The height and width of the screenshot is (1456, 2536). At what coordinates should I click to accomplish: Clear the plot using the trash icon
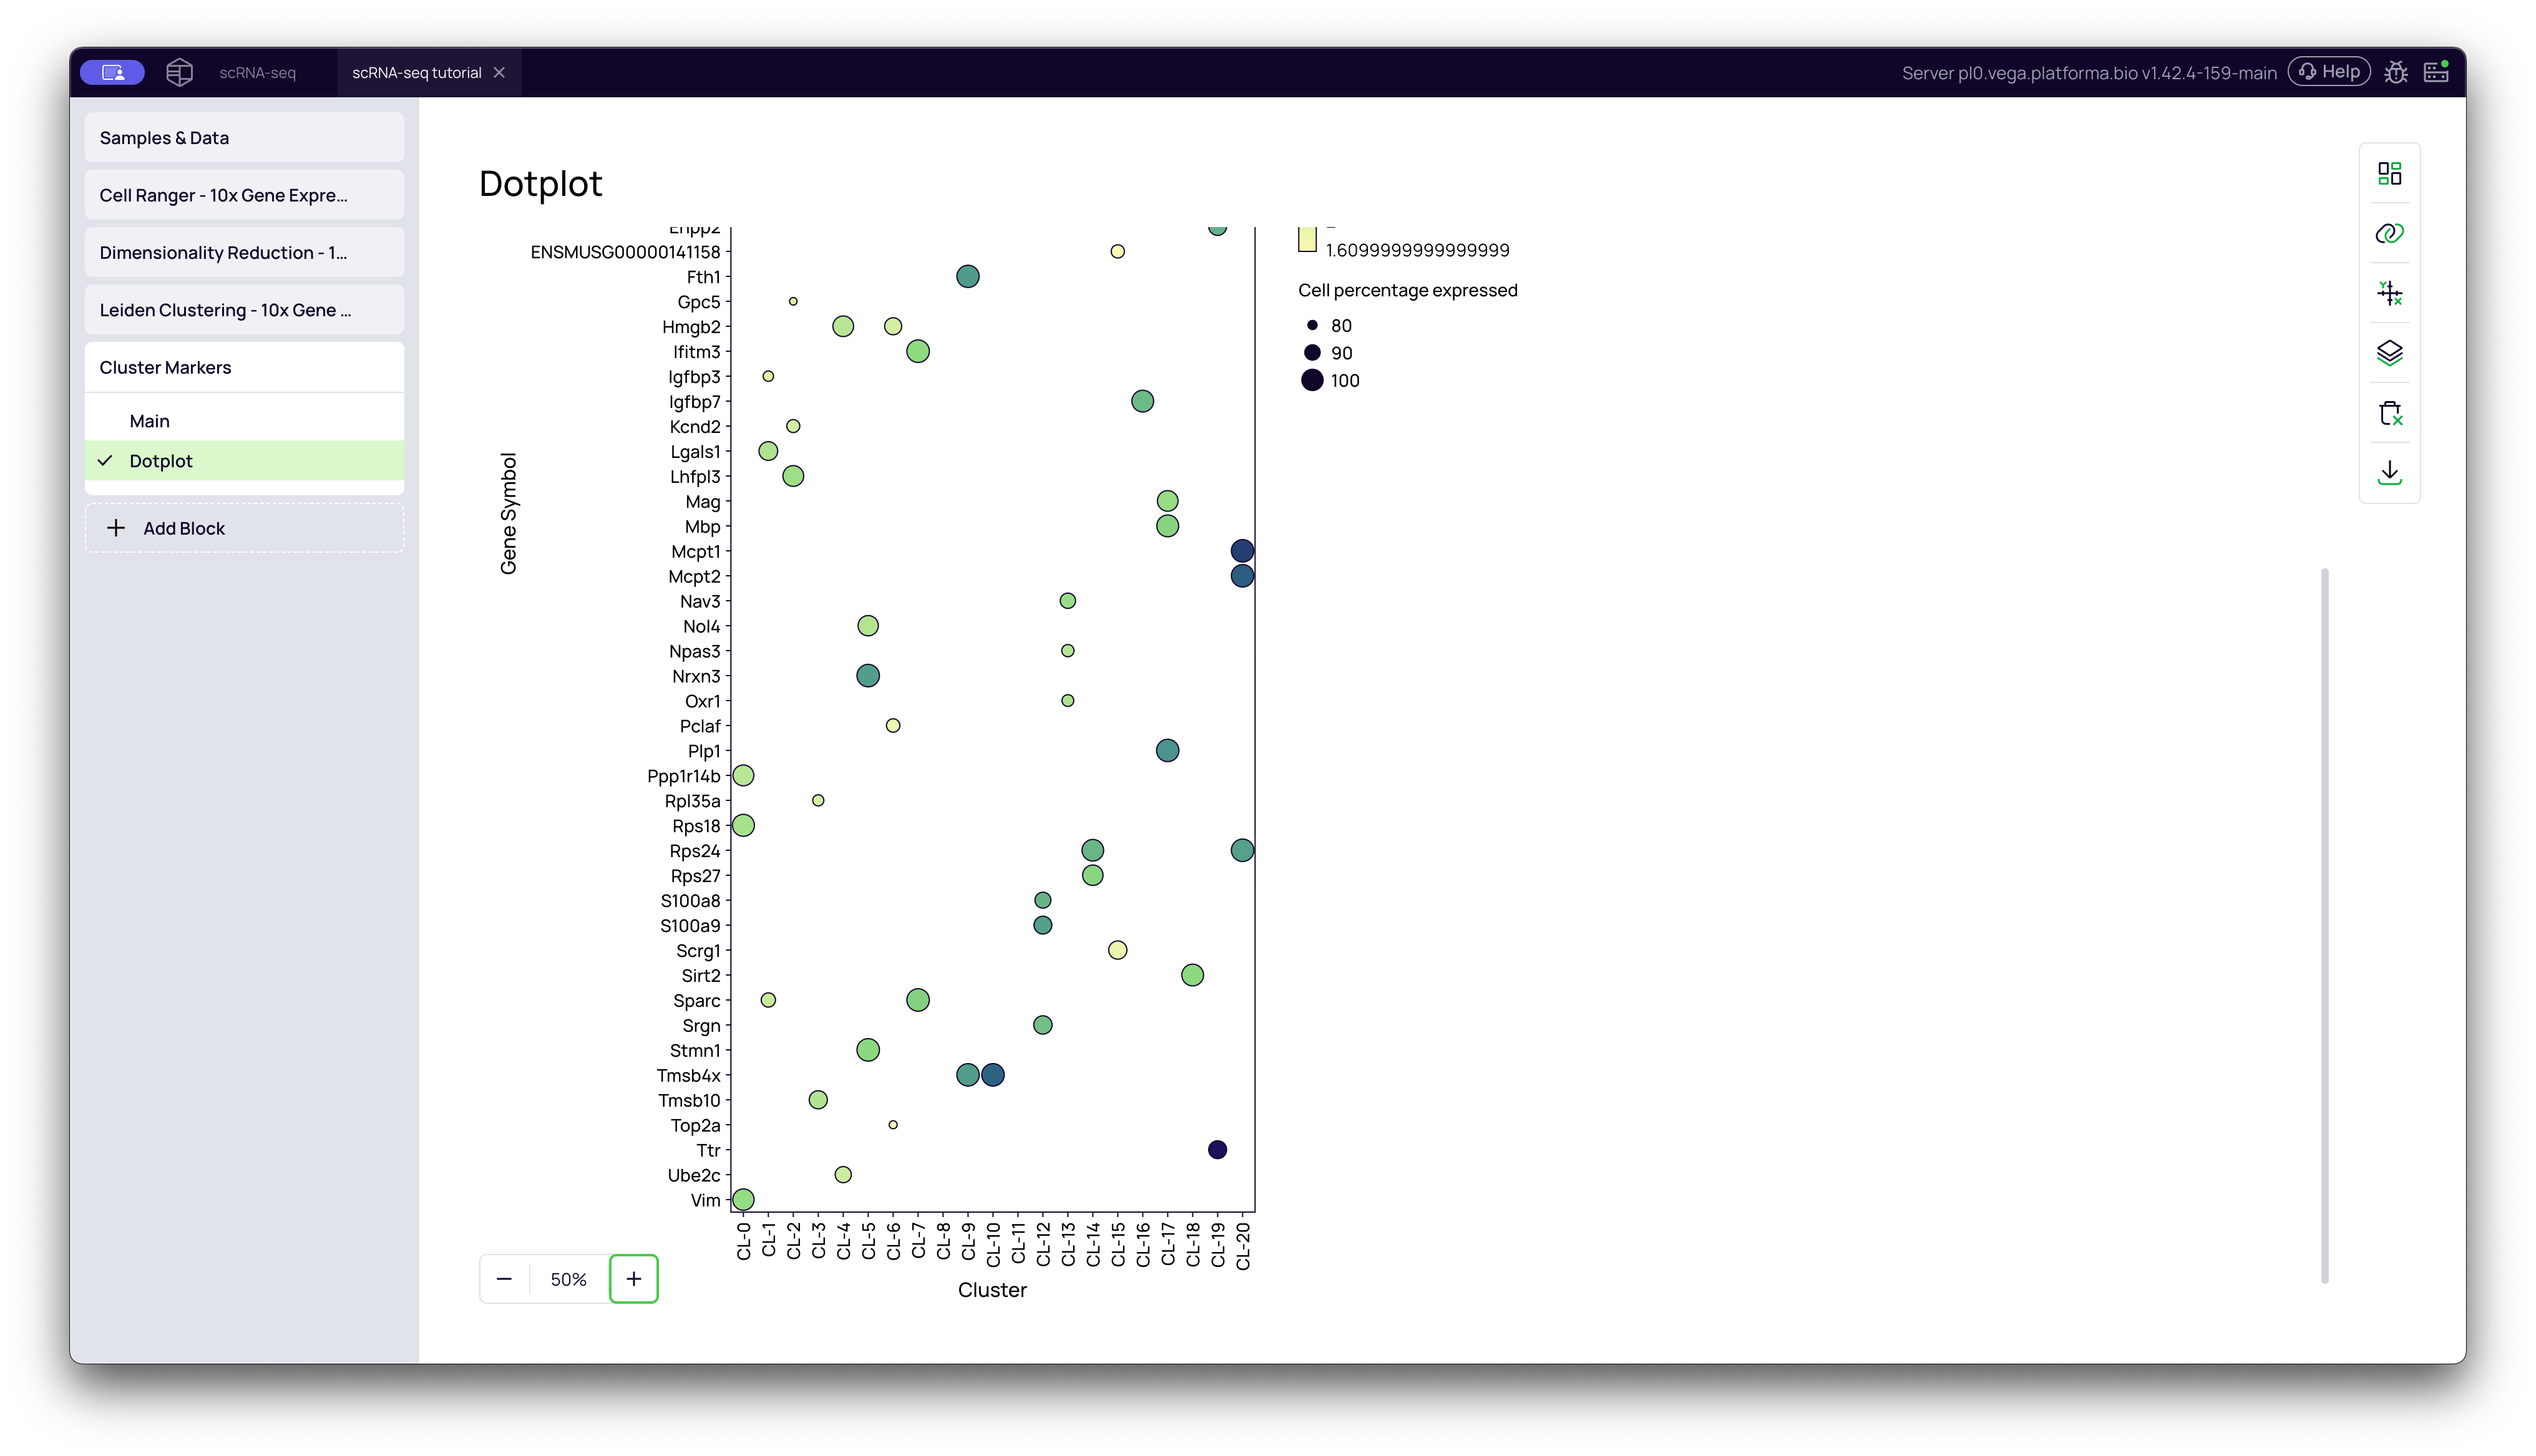pos(2391,412)
